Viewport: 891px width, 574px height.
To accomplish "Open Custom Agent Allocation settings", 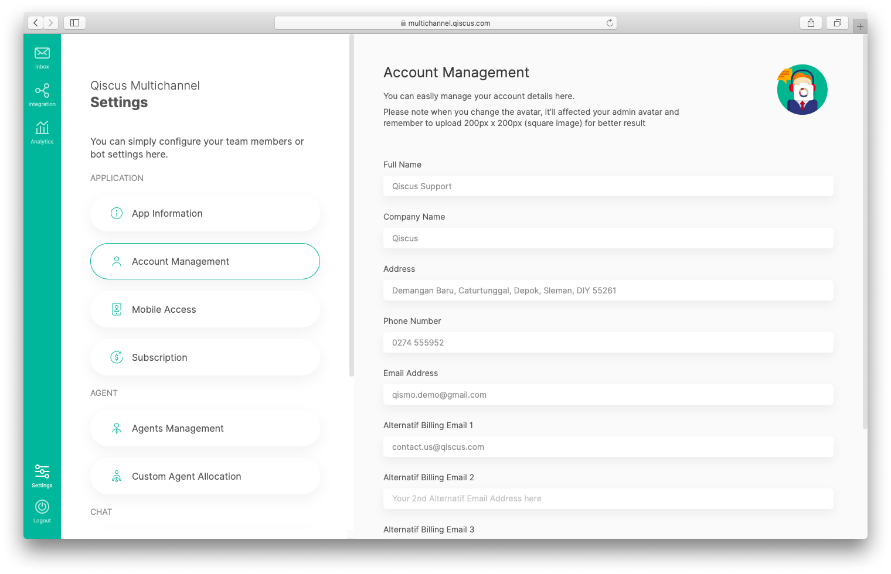I will 205,476.
